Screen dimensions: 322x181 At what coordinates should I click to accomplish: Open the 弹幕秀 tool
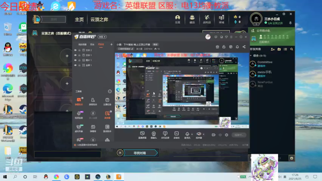pos(93,128)
